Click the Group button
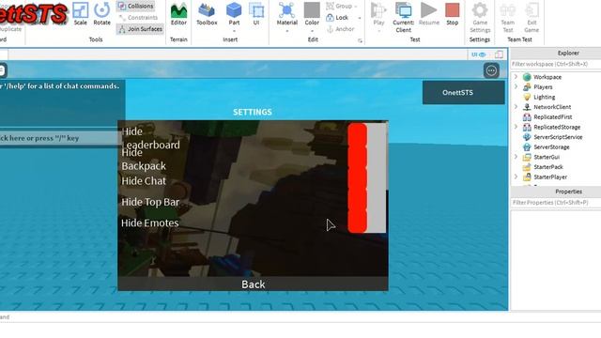Viewport: 601px width, 338px height. tap(340, 7)
